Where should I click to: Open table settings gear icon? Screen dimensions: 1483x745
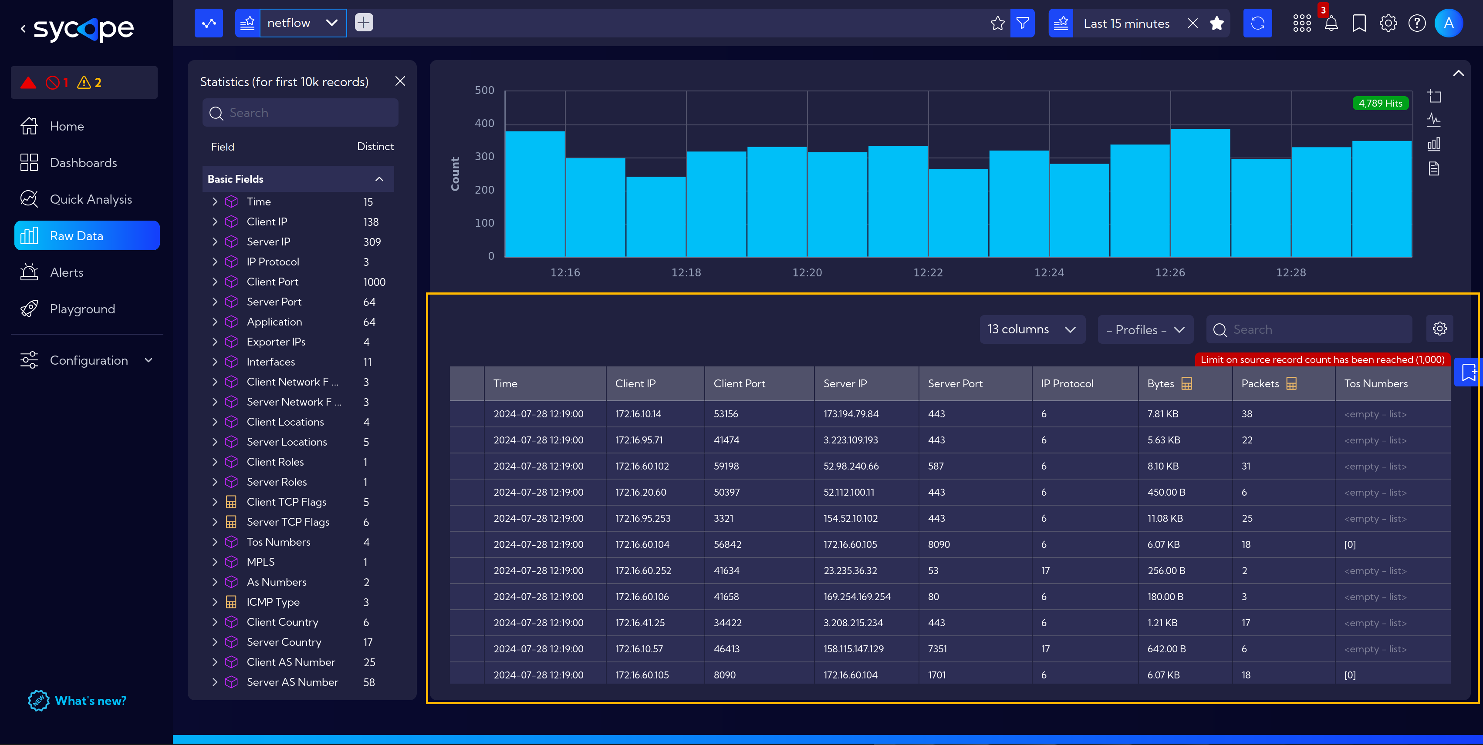pyautogui.click(x=1439, y=329)
